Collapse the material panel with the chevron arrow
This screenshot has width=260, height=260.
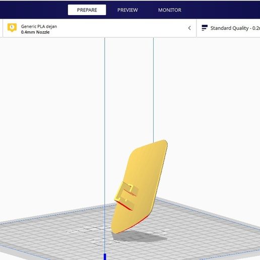(x=189, y=28)
